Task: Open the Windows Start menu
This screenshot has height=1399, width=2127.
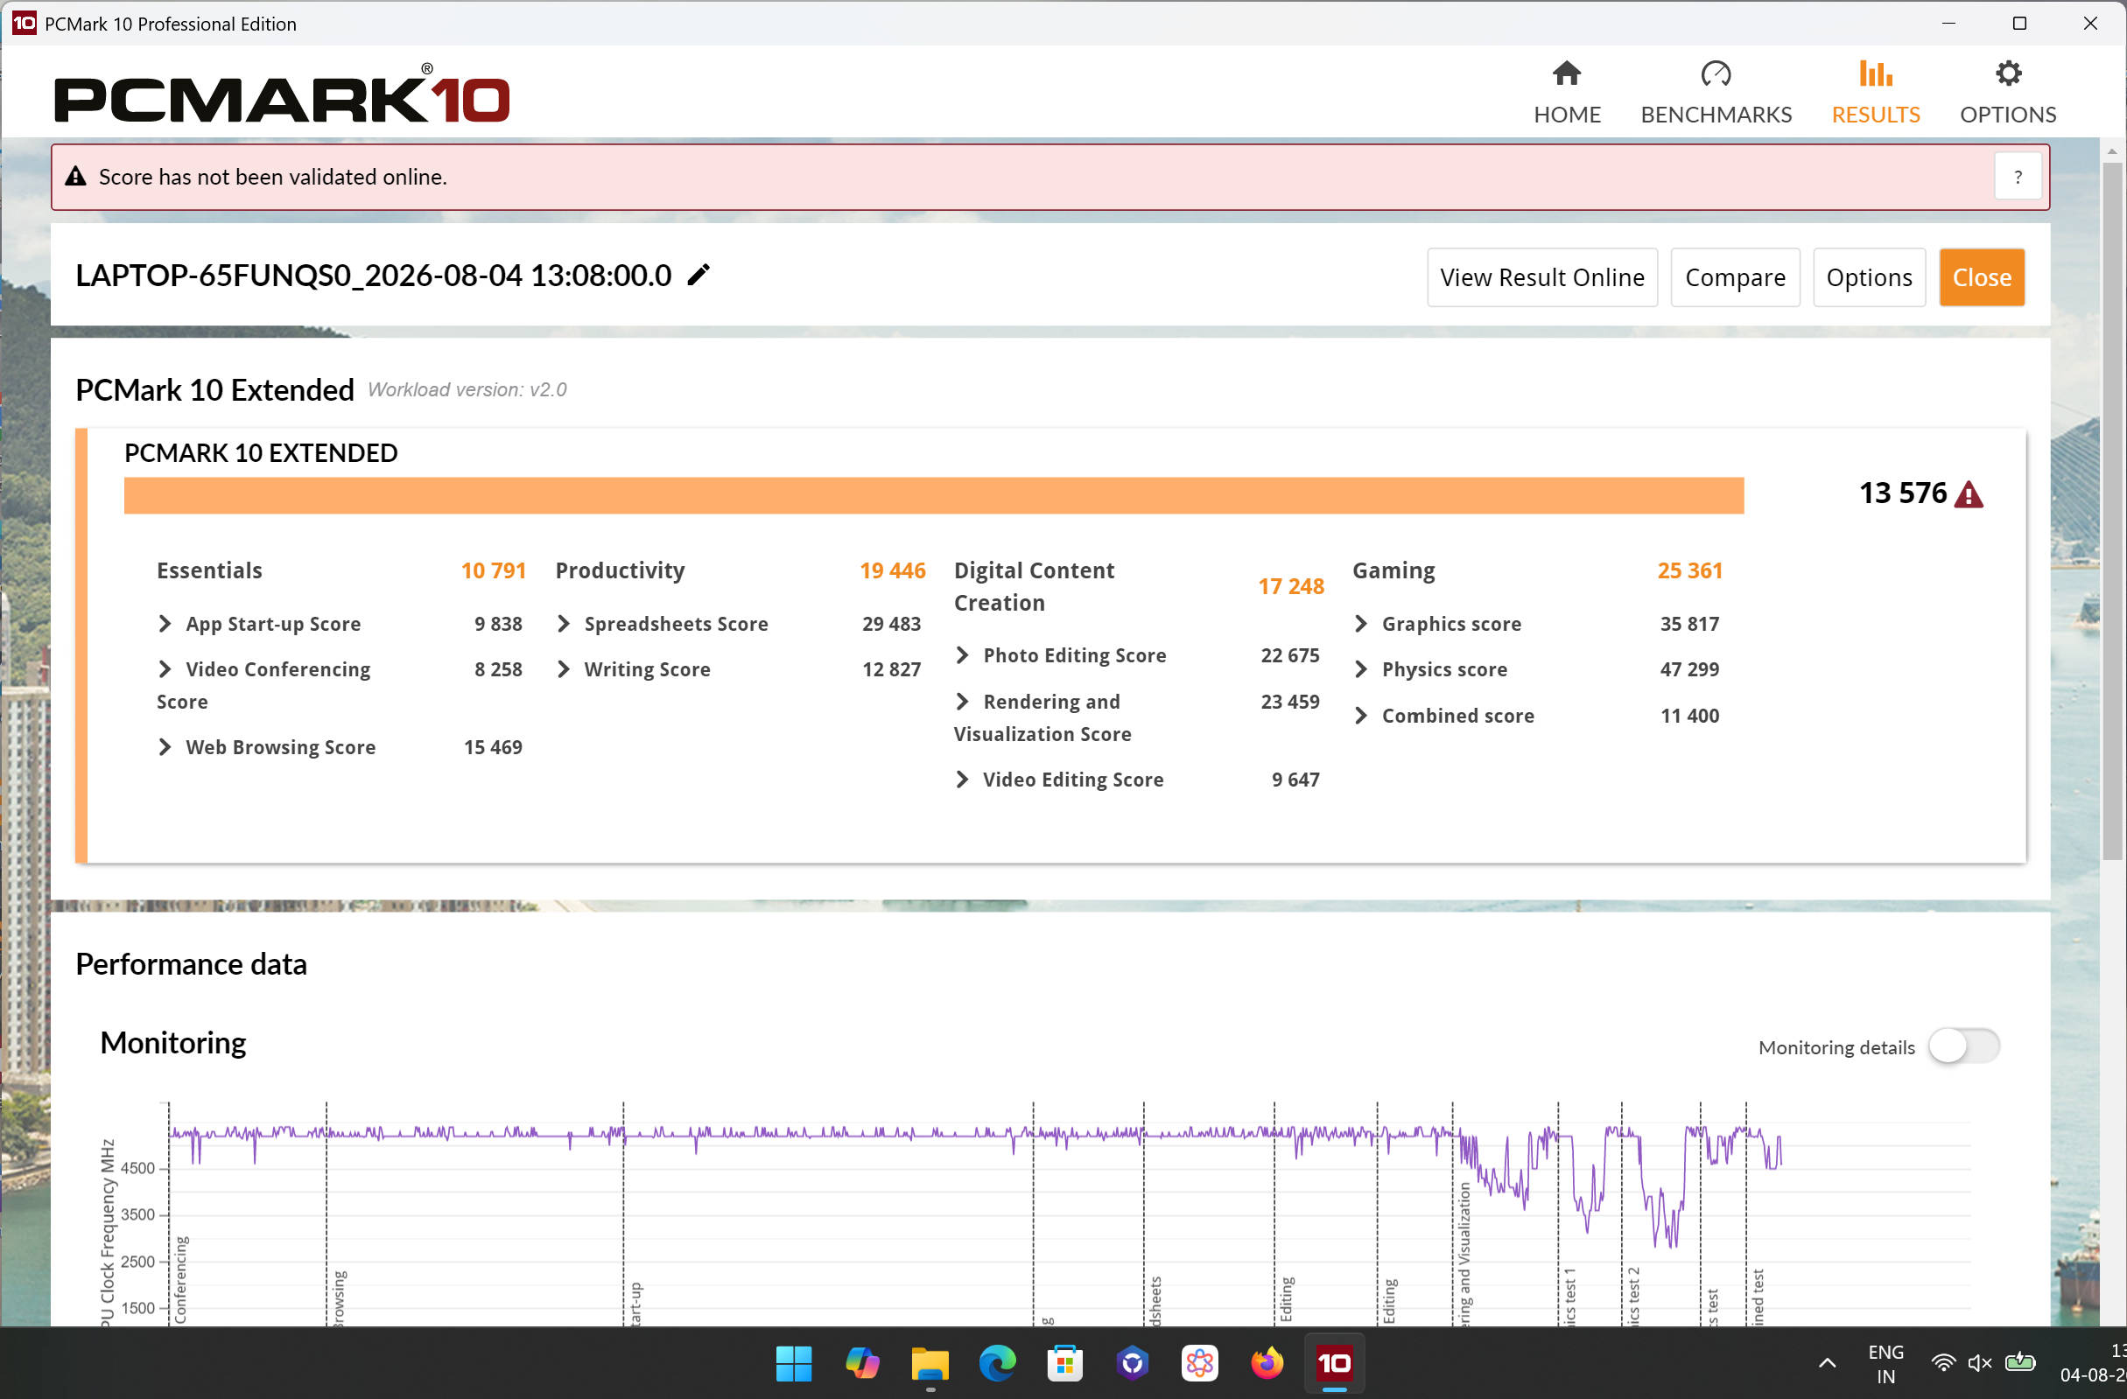Action: click(x=794, y=1363)
